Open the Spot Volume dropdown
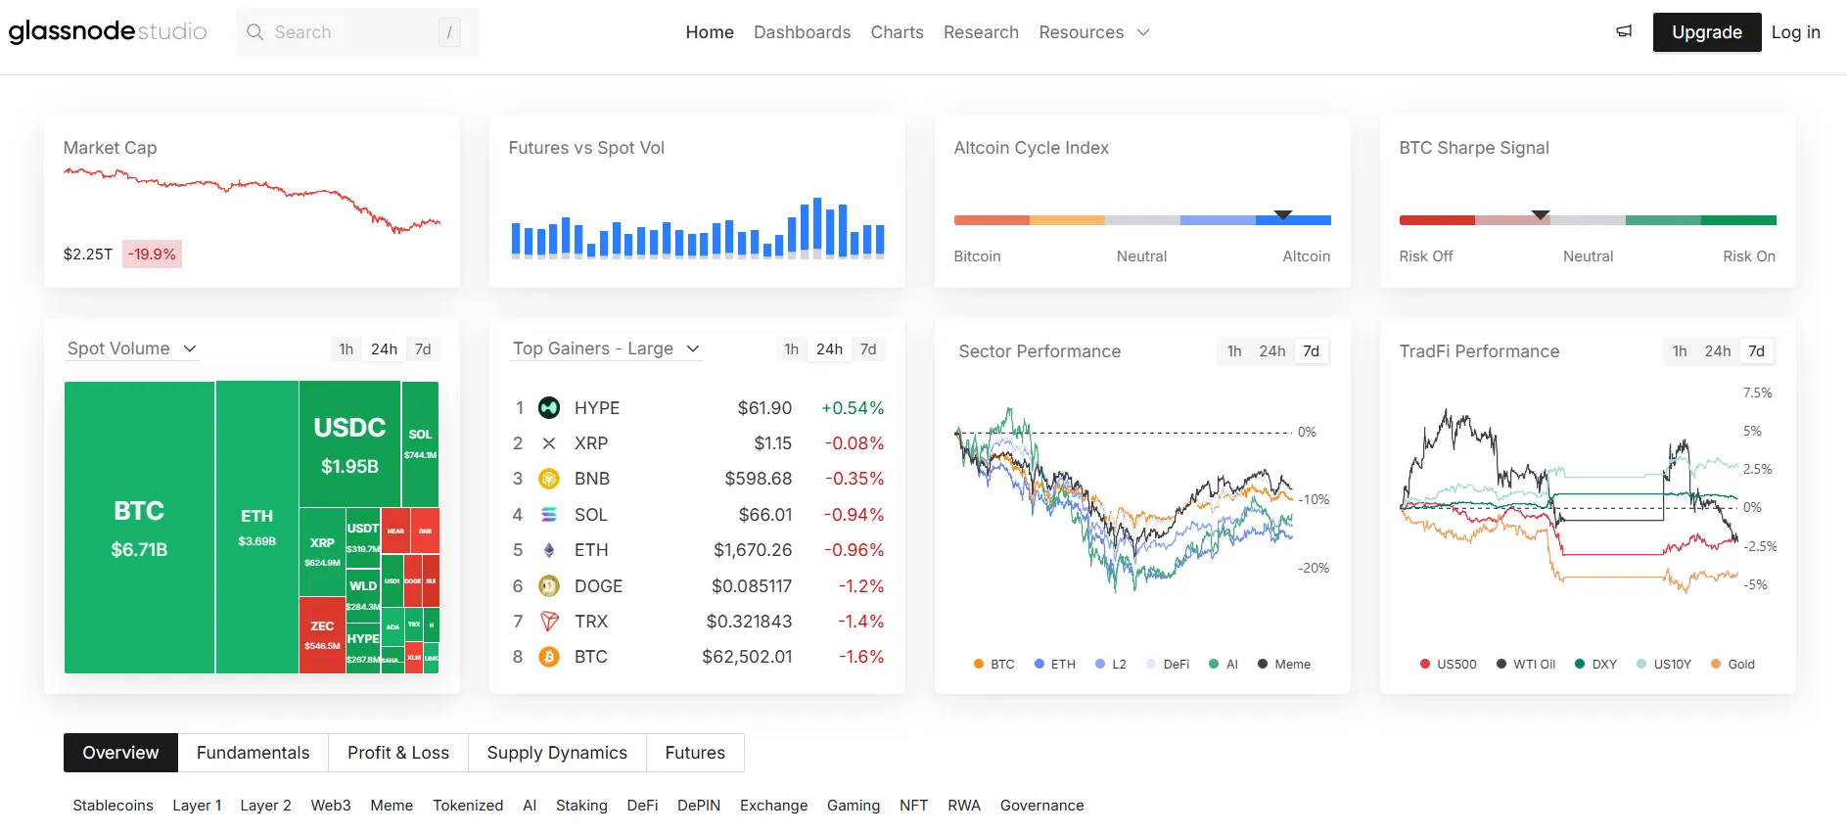The width and height of the screenshot is (1847, 833). [x=132, y=348]
